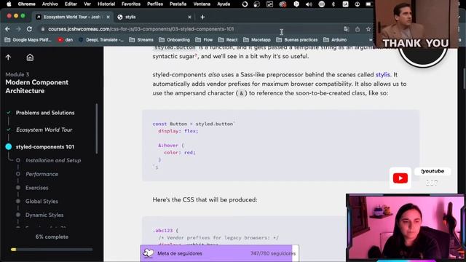Click the translate page icon
The width and height of the screenshot is (466, 262).
tap(347, 29)
